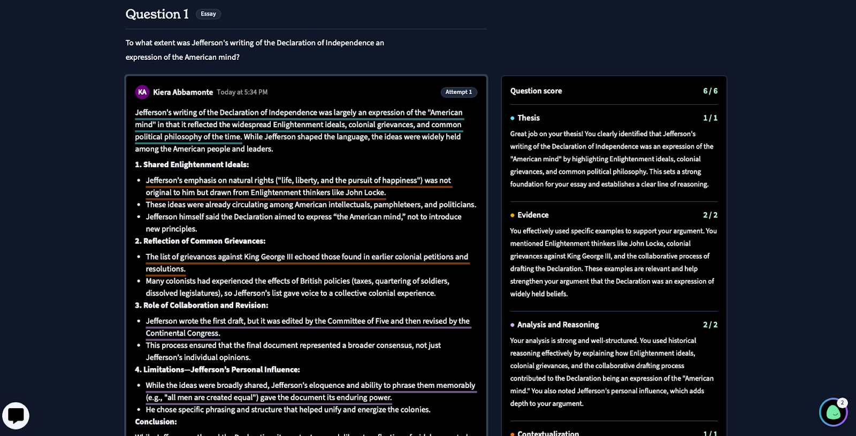Select the Evidence rubric heading

tap(533, 215)
